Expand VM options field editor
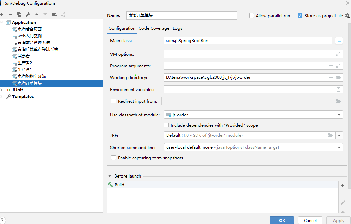This screenshot has width=351, height=224. (338, 54)
